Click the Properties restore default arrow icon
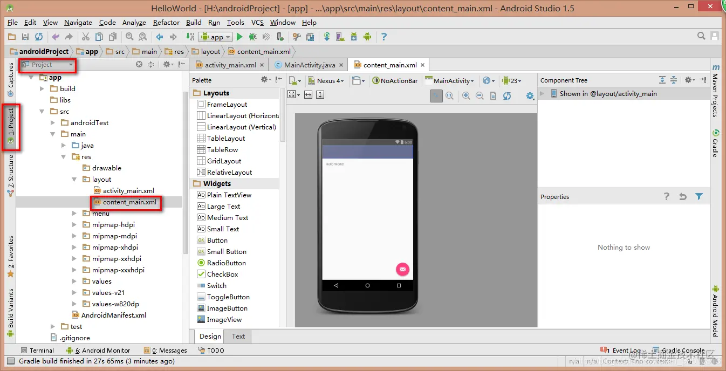This screenshot has width=726, height=371. coord(683,197)
